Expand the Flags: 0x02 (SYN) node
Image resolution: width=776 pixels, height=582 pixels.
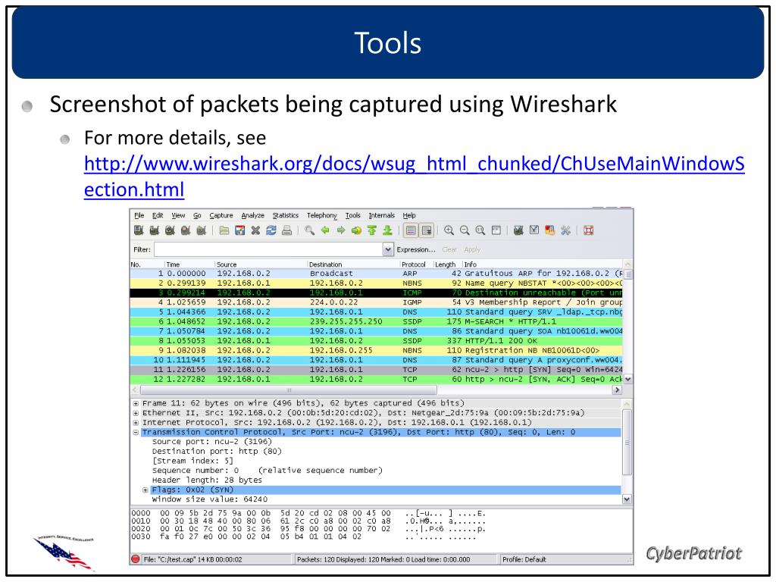145,490
